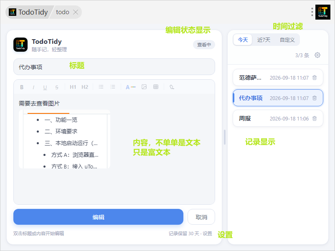Click the blue 编辑 button

click(x=98, y=217)
